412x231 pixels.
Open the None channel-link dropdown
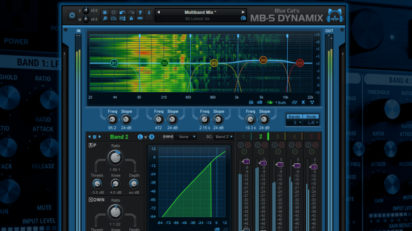[185, 137]
